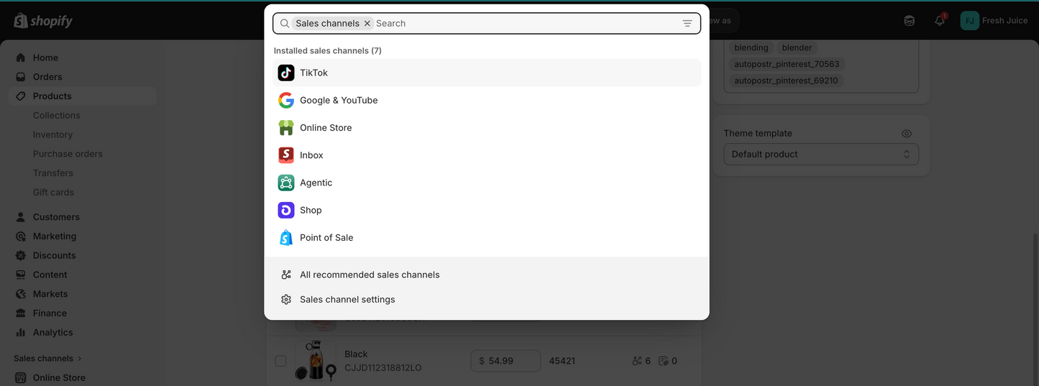Image resolution: width=1039 pixels, height=386 pixels.
Task: Click the blending tag
Action: (x=751, y=48)
